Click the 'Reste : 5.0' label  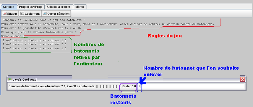(129, 86)
